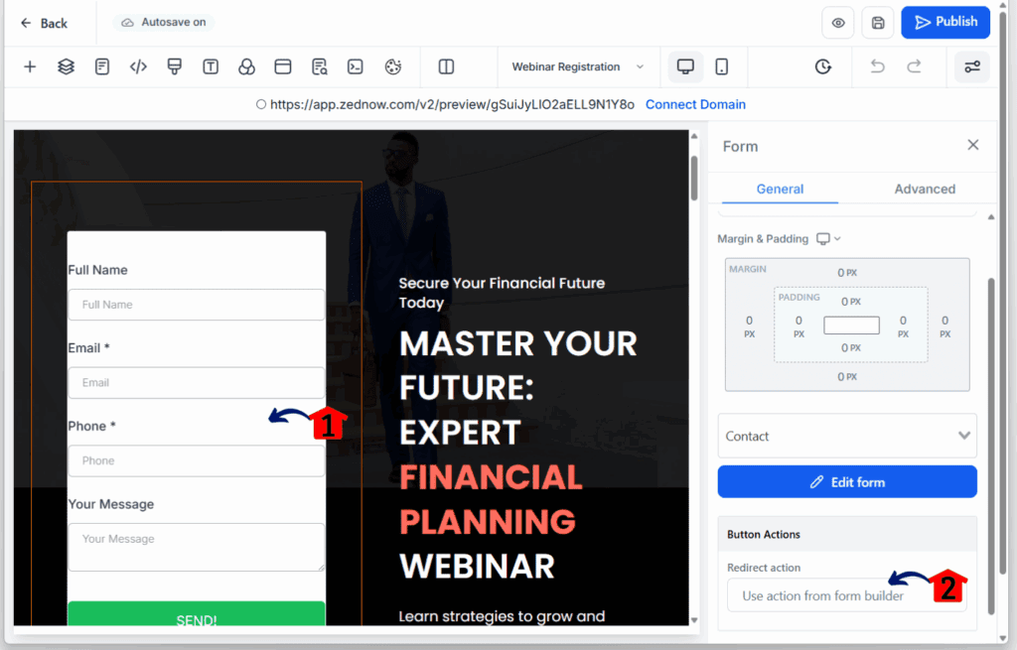Click the preview URL text
Screen dimensions: 1017x650
point(452,104)
